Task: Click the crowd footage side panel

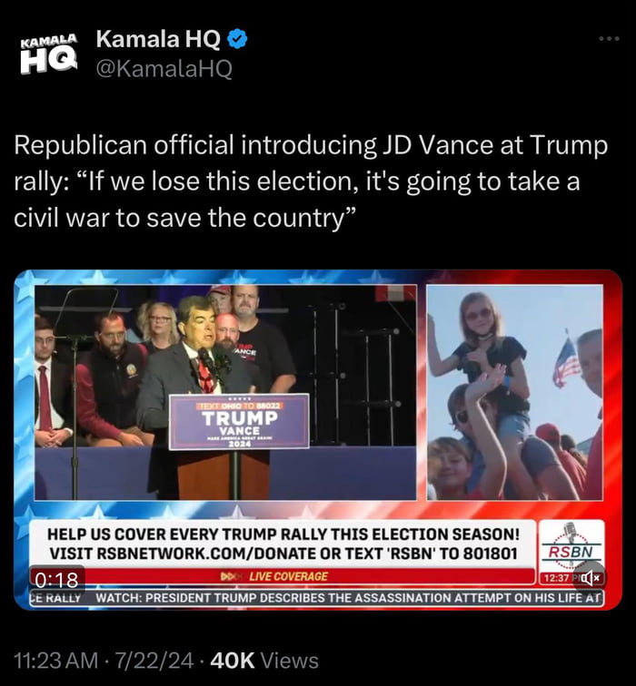Action: [515, 392]
